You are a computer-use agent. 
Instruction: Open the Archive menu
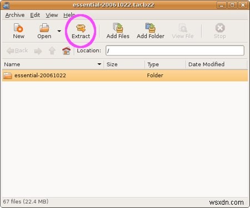click(x=15, y=15)
